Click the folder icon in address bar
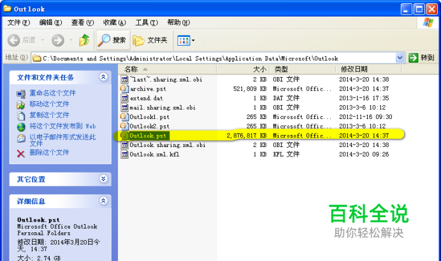The width and height of the screenshot is (441, 261). (x=37, y=58)
